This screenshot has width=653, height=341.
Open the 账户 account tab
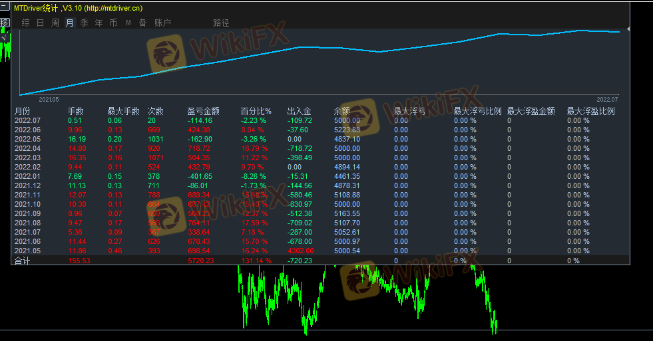[162, 23]
